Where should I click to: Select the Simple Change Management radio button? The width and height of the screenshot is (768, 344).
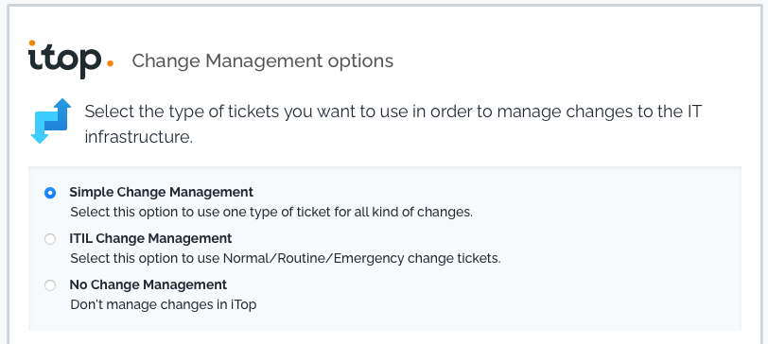pyautogui.click(x=50, y=193)
